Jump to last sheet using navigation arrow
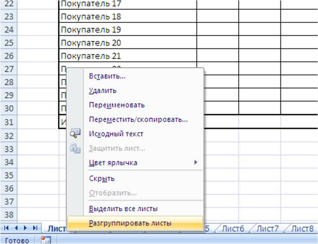The width and height of the screenshot is (318, 244). [35, 228]
